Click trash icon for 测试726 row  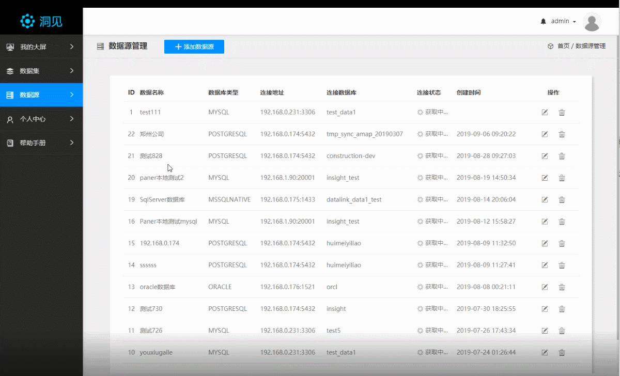562,331
